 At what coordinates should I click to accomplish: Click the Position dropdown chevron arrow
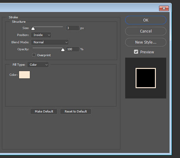pos(49,35)
